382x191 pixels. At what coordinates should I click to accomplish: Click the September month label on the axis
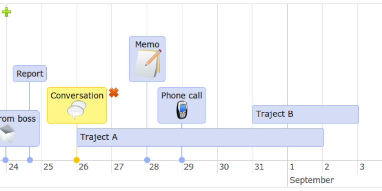coord(312,180)
